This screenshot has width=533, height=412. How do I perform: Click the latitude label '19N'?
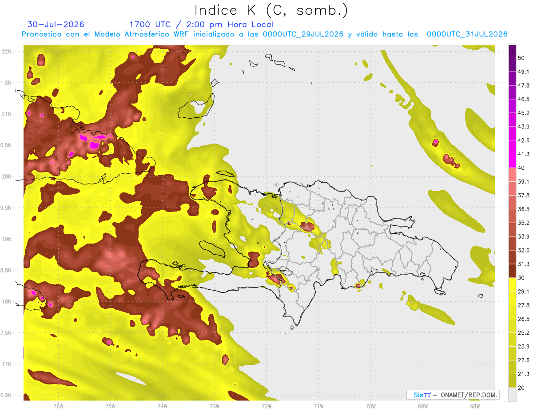[x=8, y=239]
